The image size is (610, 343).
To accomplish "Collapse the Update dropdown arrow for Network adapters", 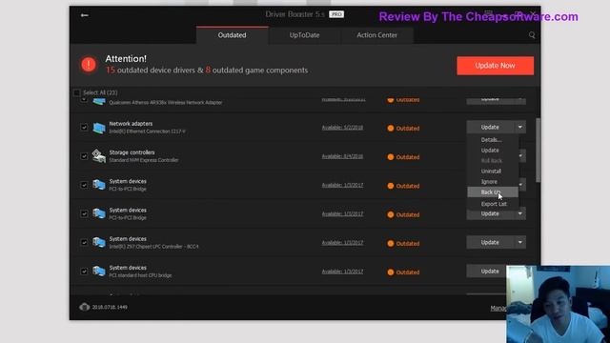I will click(520, 127).
